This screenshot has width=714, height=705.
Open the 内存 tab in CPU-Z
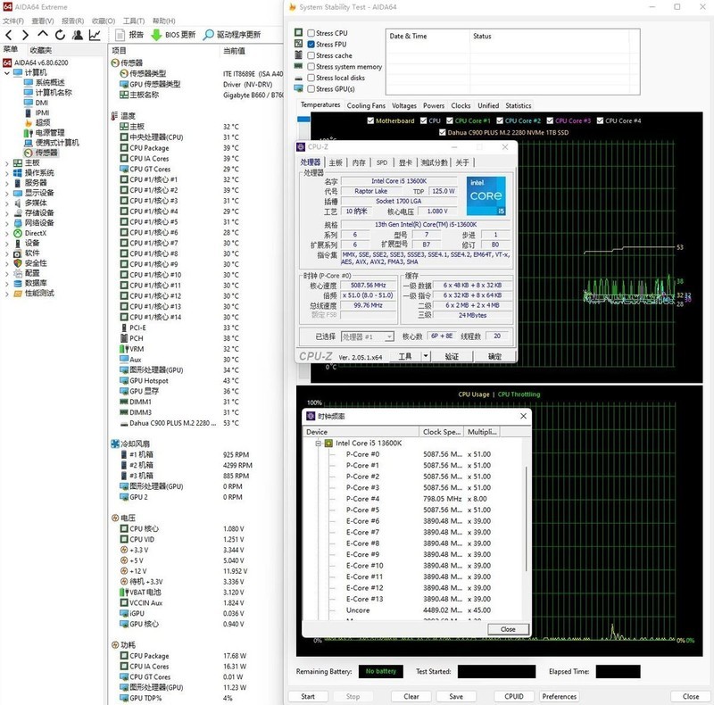[x=359, y=162]
